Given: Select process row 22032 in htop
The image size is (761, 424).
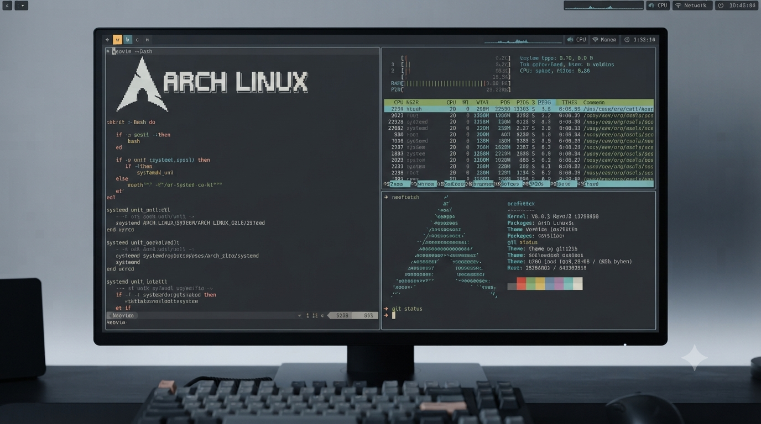Looking at the screenshot, I should pyautogui.click(x=519, y=128).
